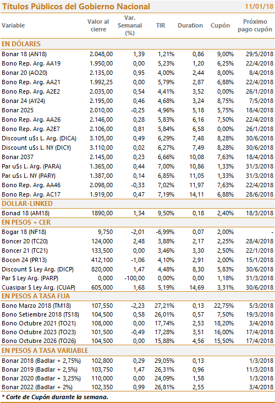Click the 'EN PESOS A TASA VARIABLE' heading

click(x=45, y=351)
